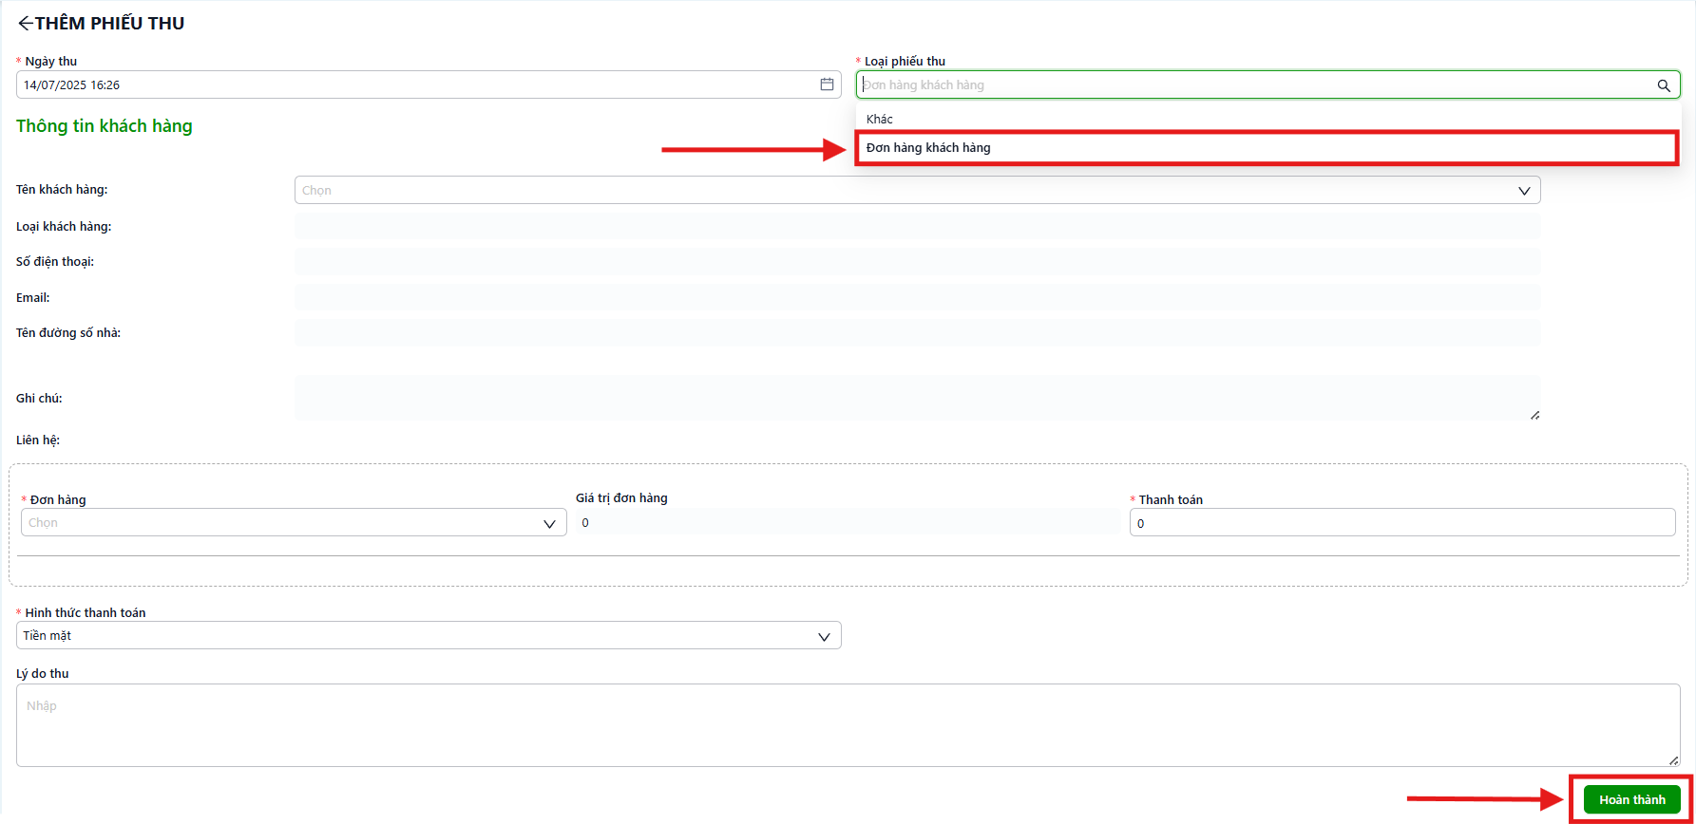Click the Email field

[917, 297]
